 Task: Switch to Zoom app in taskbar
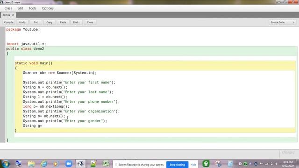pyautogui.click(x=69, y=164)
